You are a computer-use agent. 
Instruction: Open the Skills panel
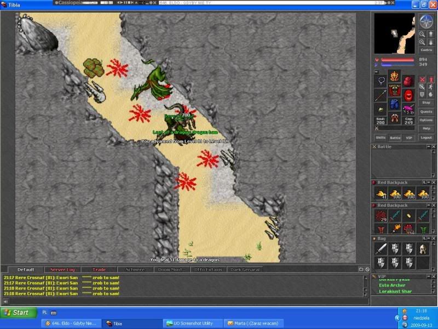pyautogui.click(x=381, y=138)
